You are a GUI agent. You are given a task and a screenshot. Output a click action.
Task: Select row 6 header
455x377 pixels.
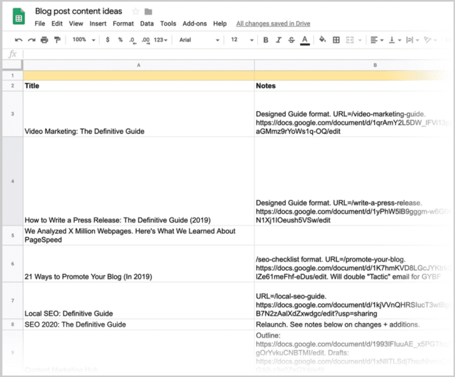(13, 264)
